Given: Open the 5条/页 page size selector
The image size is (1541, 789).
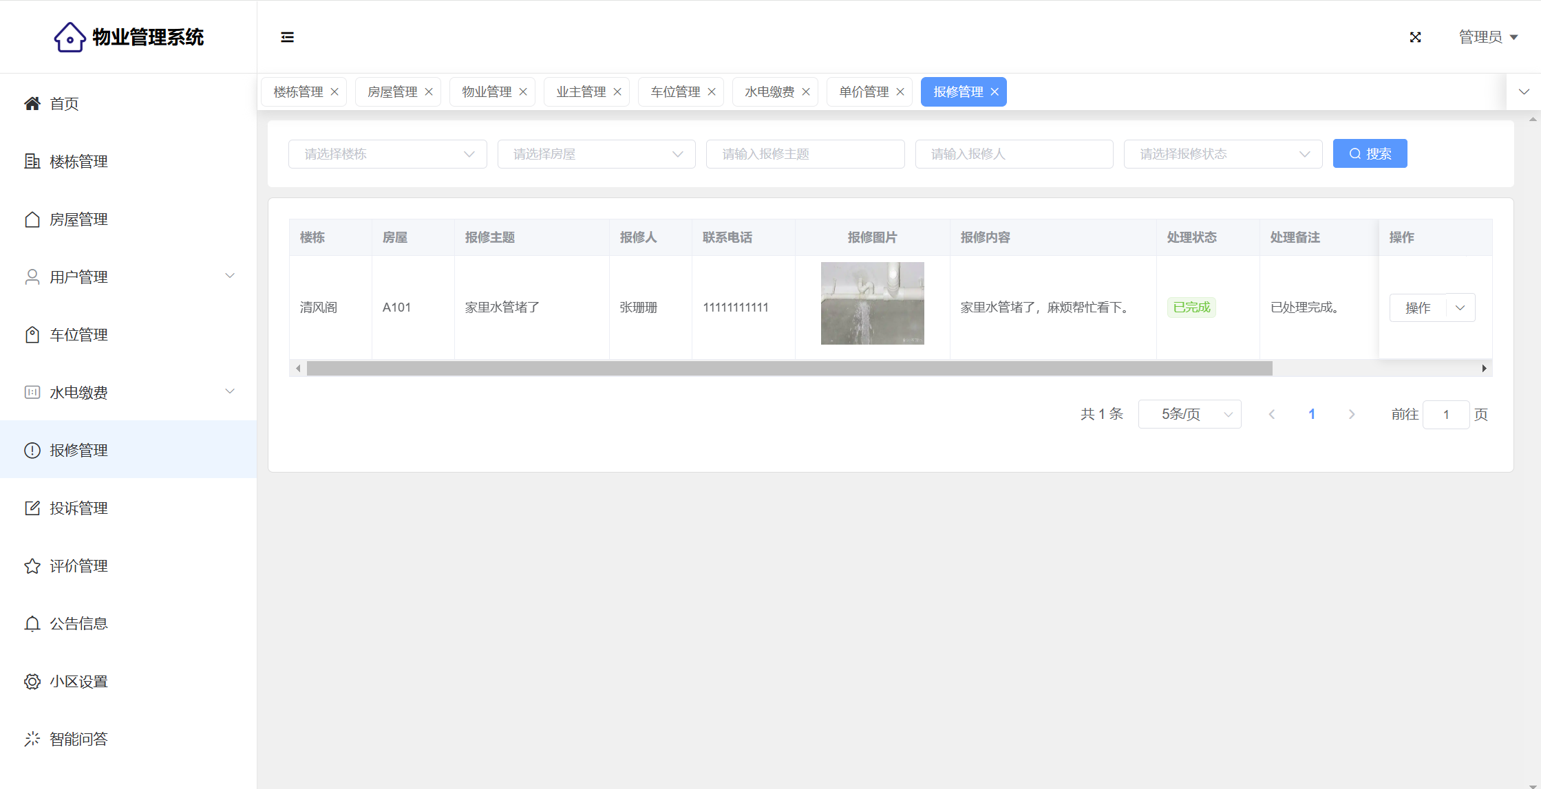Looking at the screenshot, I should click(x=1189, y=414).
